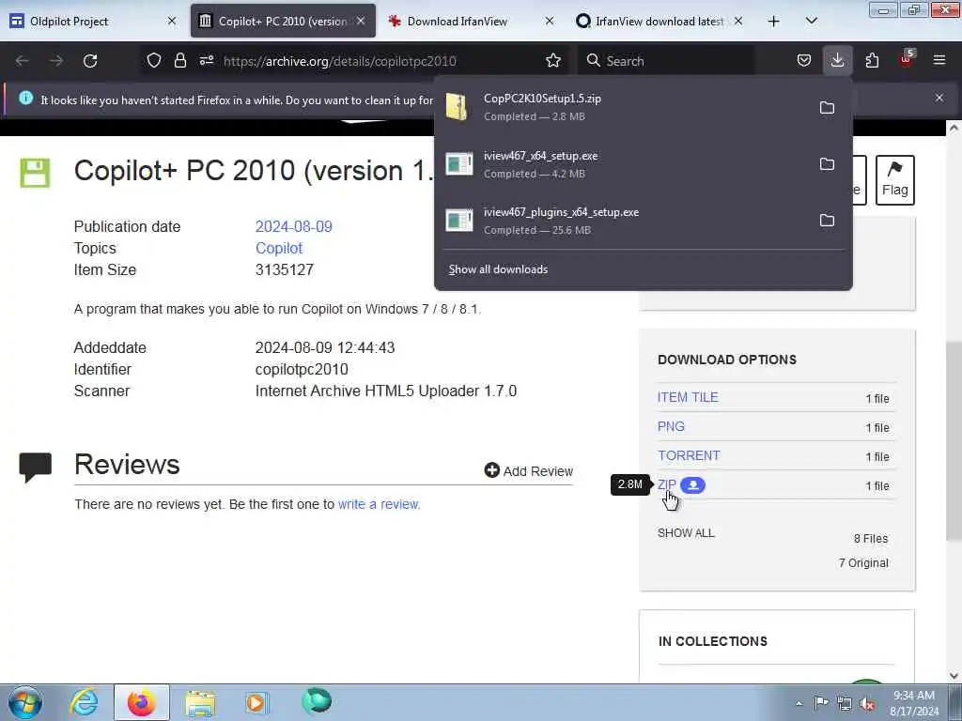The width and height of the screenshot is (962, 721).
Task: Click Show all downloads
Action: 498,269
